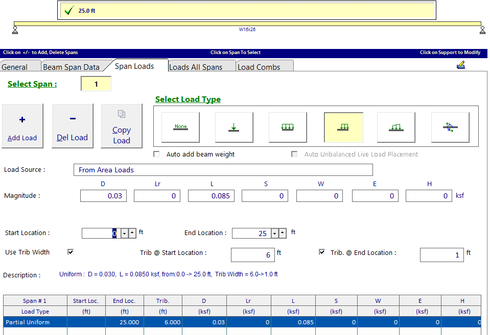The height and width of the screenshot is (335, 490).
Task: Select the partial uniform load type icon
Action: coord(343,127)
